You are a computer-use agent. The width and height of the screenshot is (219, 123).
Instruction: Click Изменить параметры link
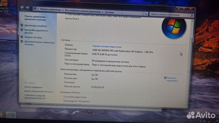tap(172, 80)
